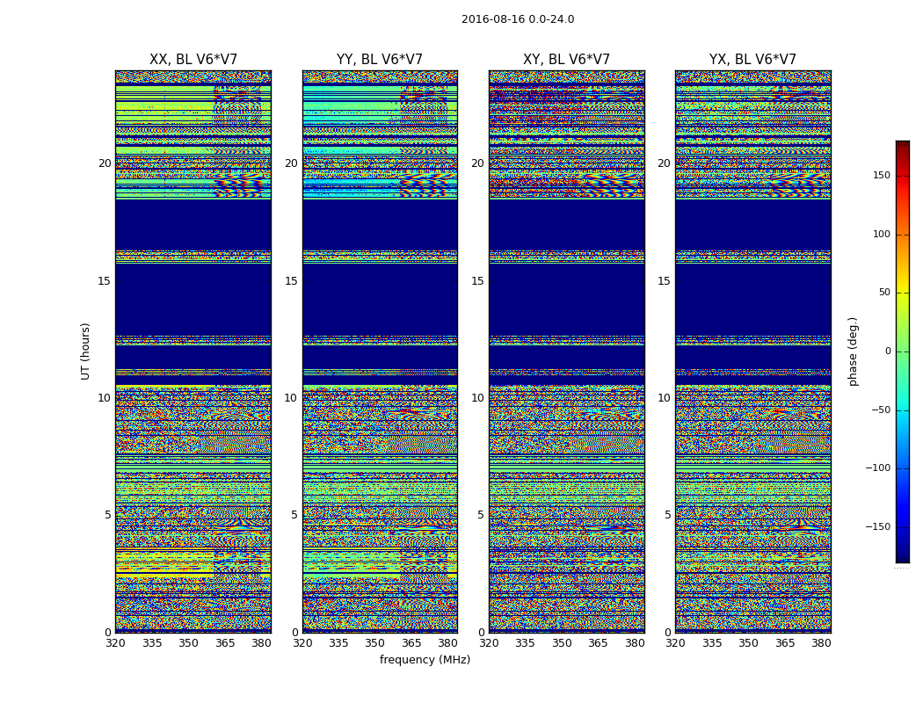Click the '5' hour tick of YX plot
Screen dimensions: 923x703
coord(667,515)
